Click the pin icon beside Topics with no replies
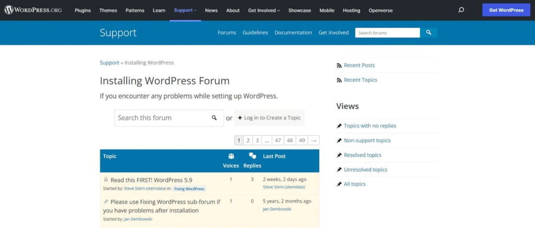The width and height of the screenshot is (535, 228). click(x=339, y=126)
